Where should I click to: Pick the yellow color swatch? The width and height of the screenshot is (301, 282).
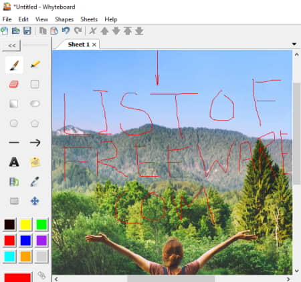[x=25, y=225]
